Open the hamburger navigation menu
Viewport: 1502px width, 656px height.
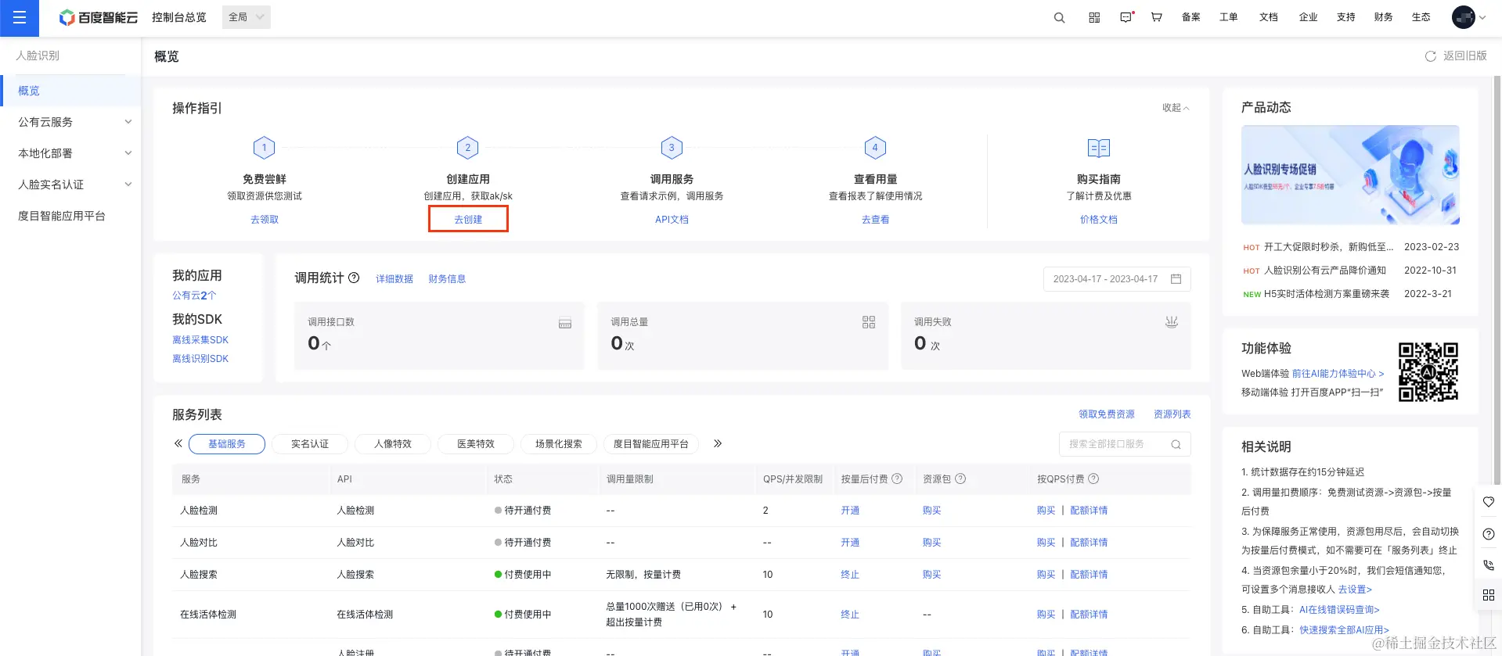[20, 18]
